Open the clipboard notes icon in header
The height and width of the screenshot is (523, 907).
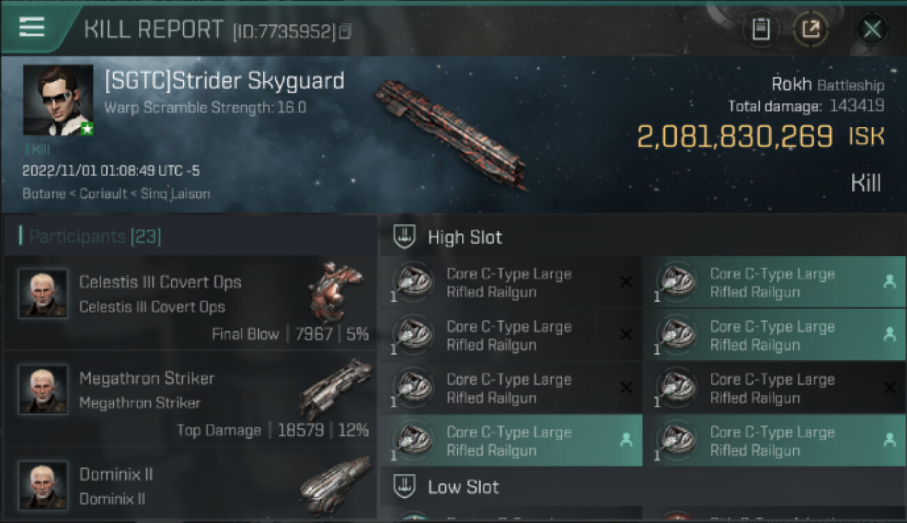tap(760, 29)
